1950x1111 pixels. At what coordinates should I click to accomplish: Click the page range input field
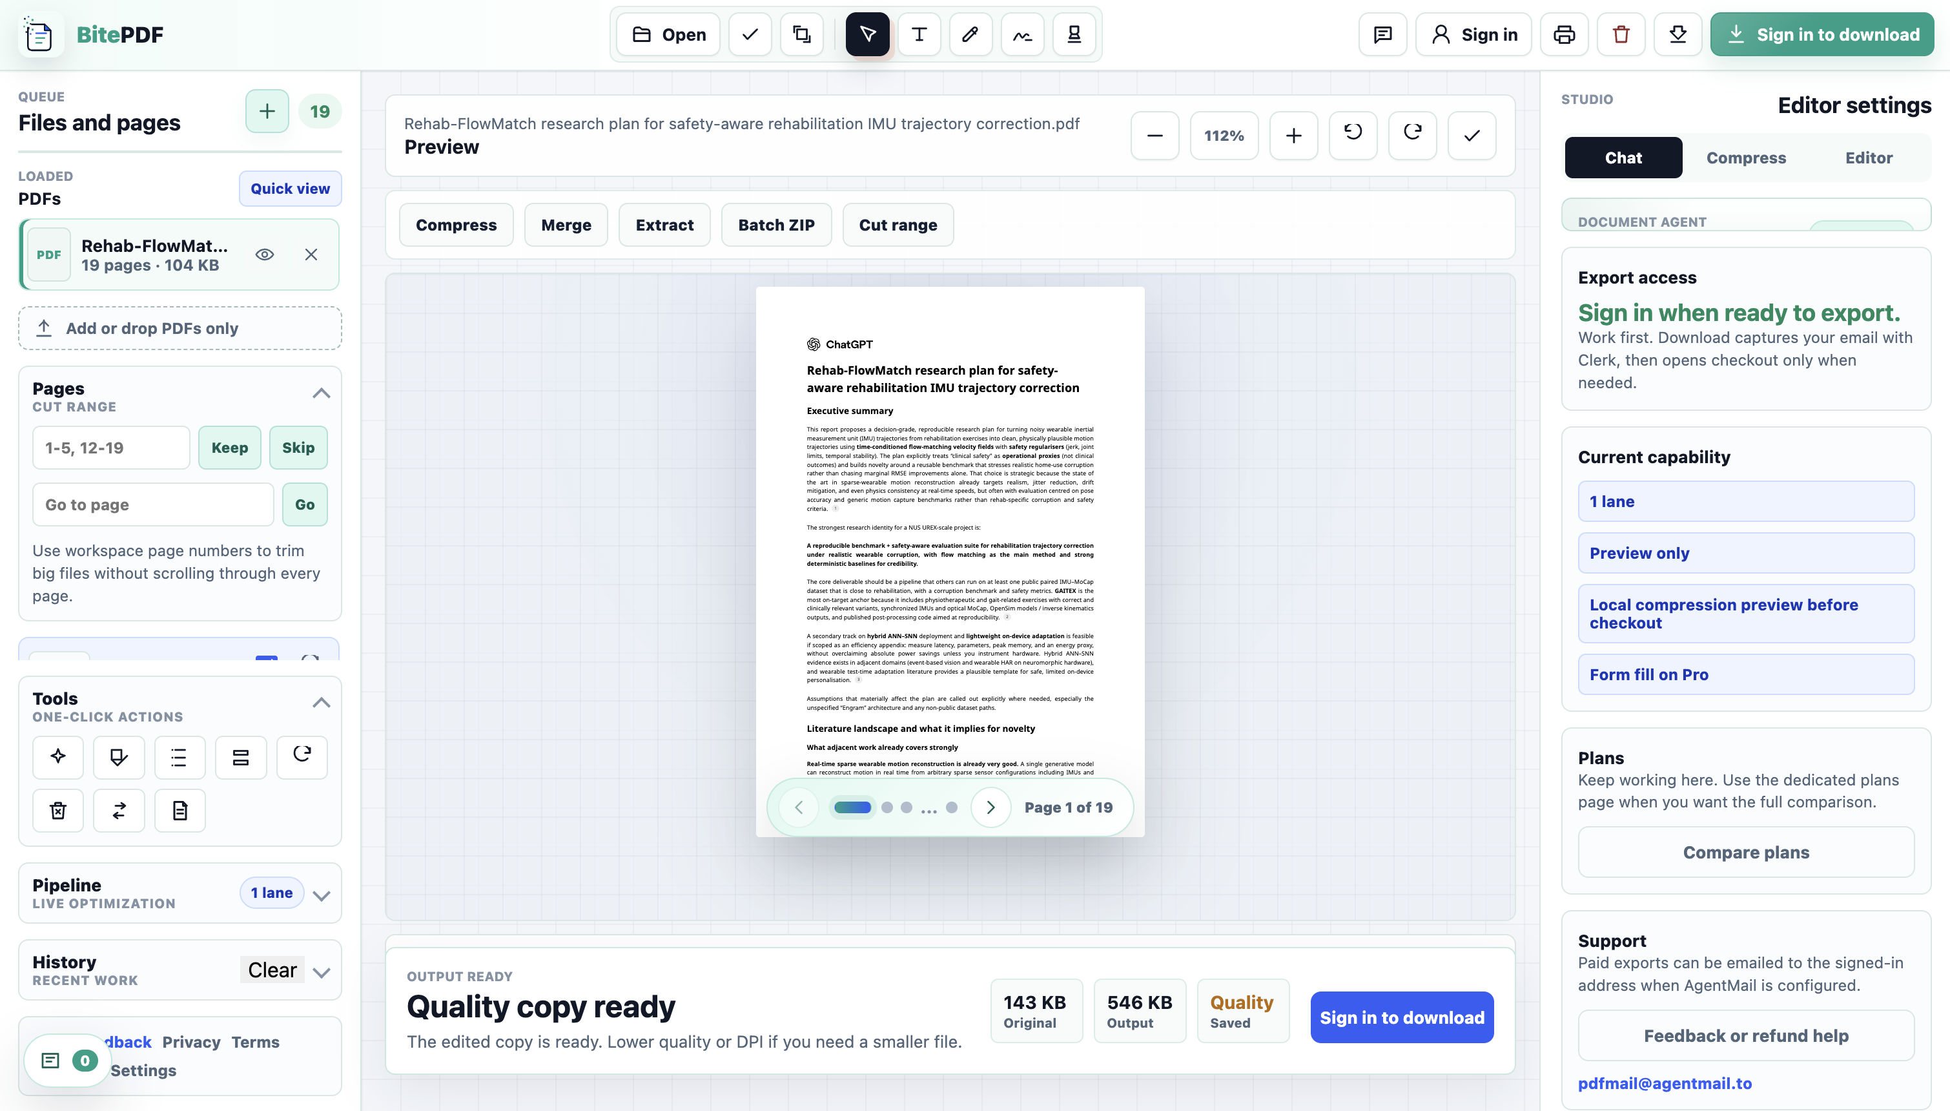(x=111, y=448)
